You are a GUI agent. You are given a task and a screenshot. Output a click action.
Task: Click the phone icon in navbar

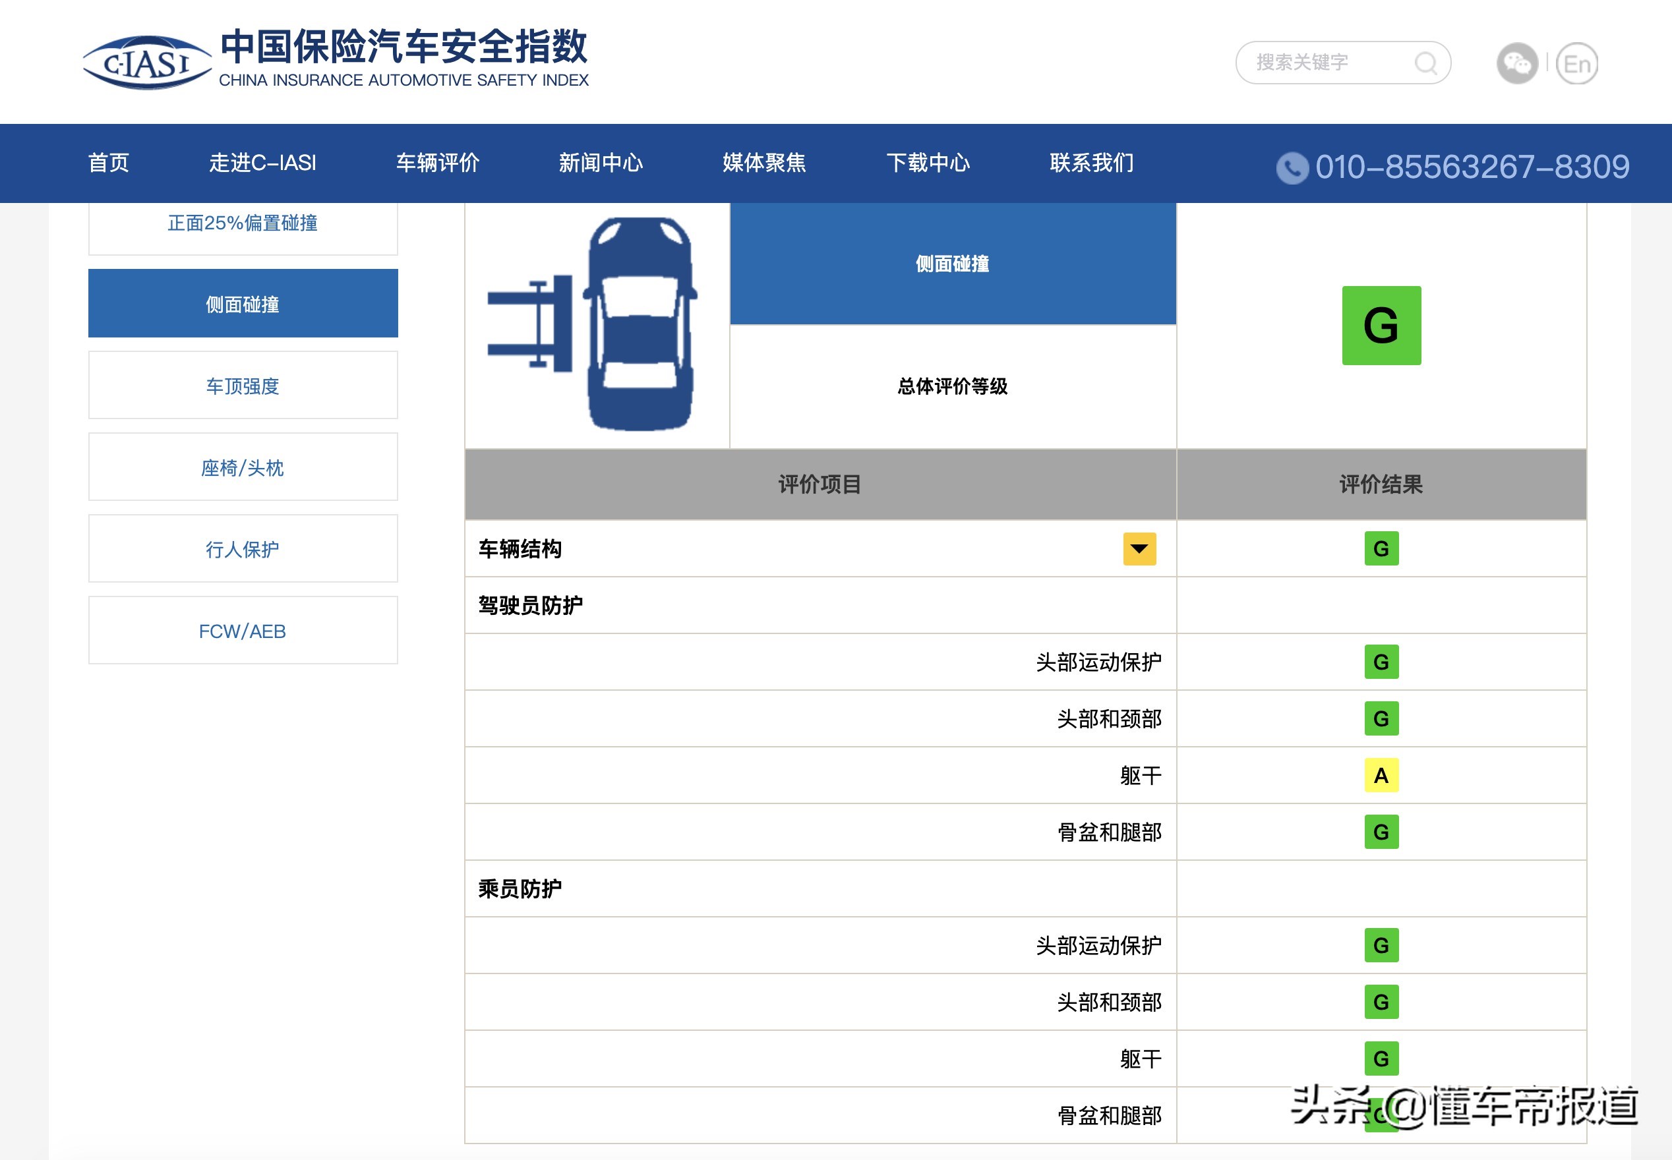1292,168
